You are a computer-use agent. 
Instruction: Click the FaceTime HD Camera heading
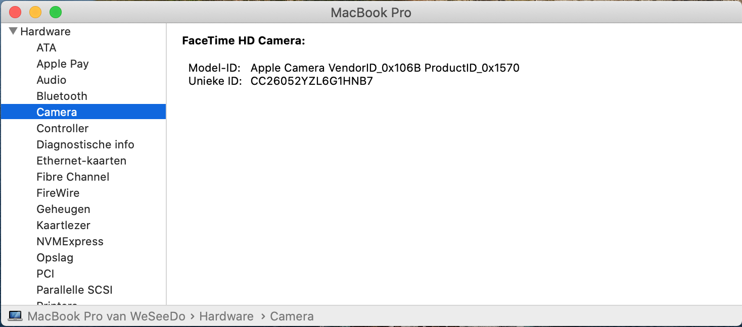(x=244, y=41)
